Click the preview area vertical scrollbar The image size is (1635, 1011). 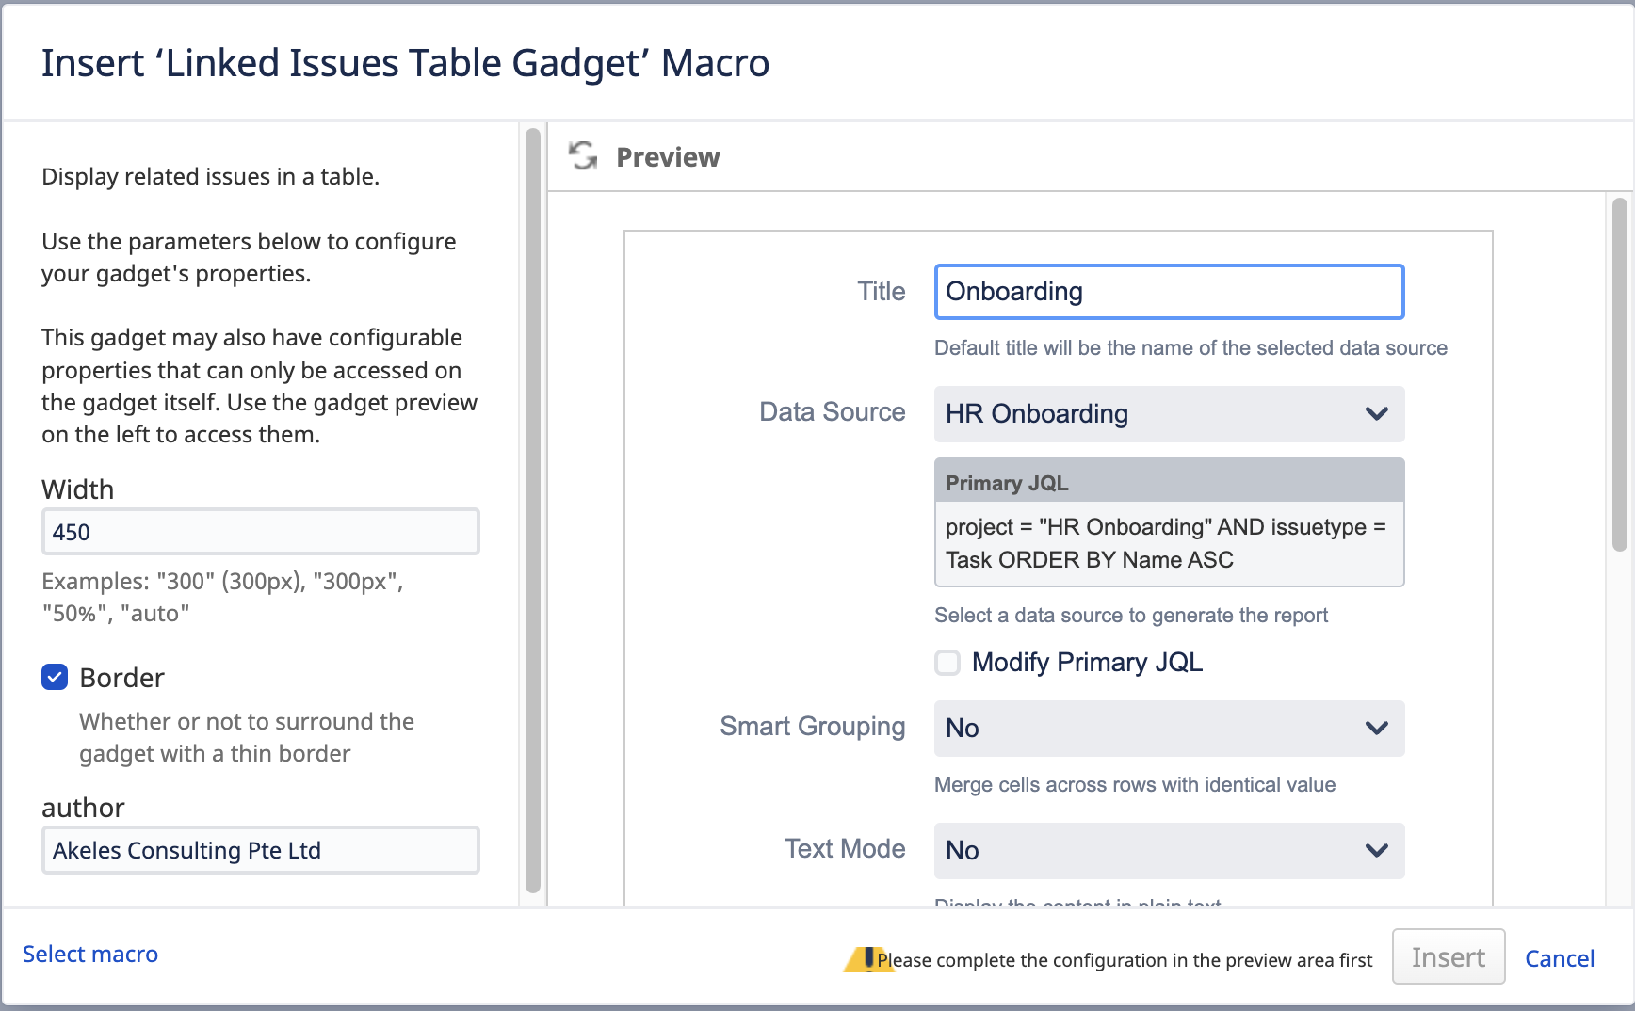click(x=1619, y=377)
